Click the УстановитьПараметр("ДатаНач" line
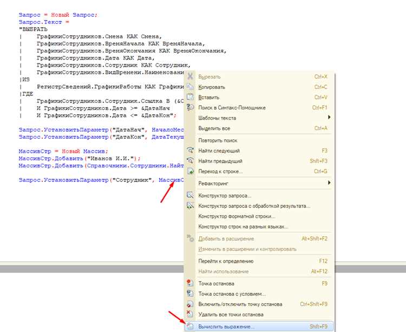The image size is (406, 332). 101,130
